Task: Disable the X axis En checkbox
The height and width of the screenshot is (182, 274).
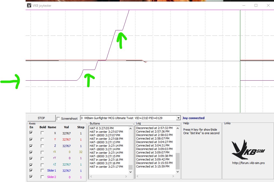Action: point(31,133)
